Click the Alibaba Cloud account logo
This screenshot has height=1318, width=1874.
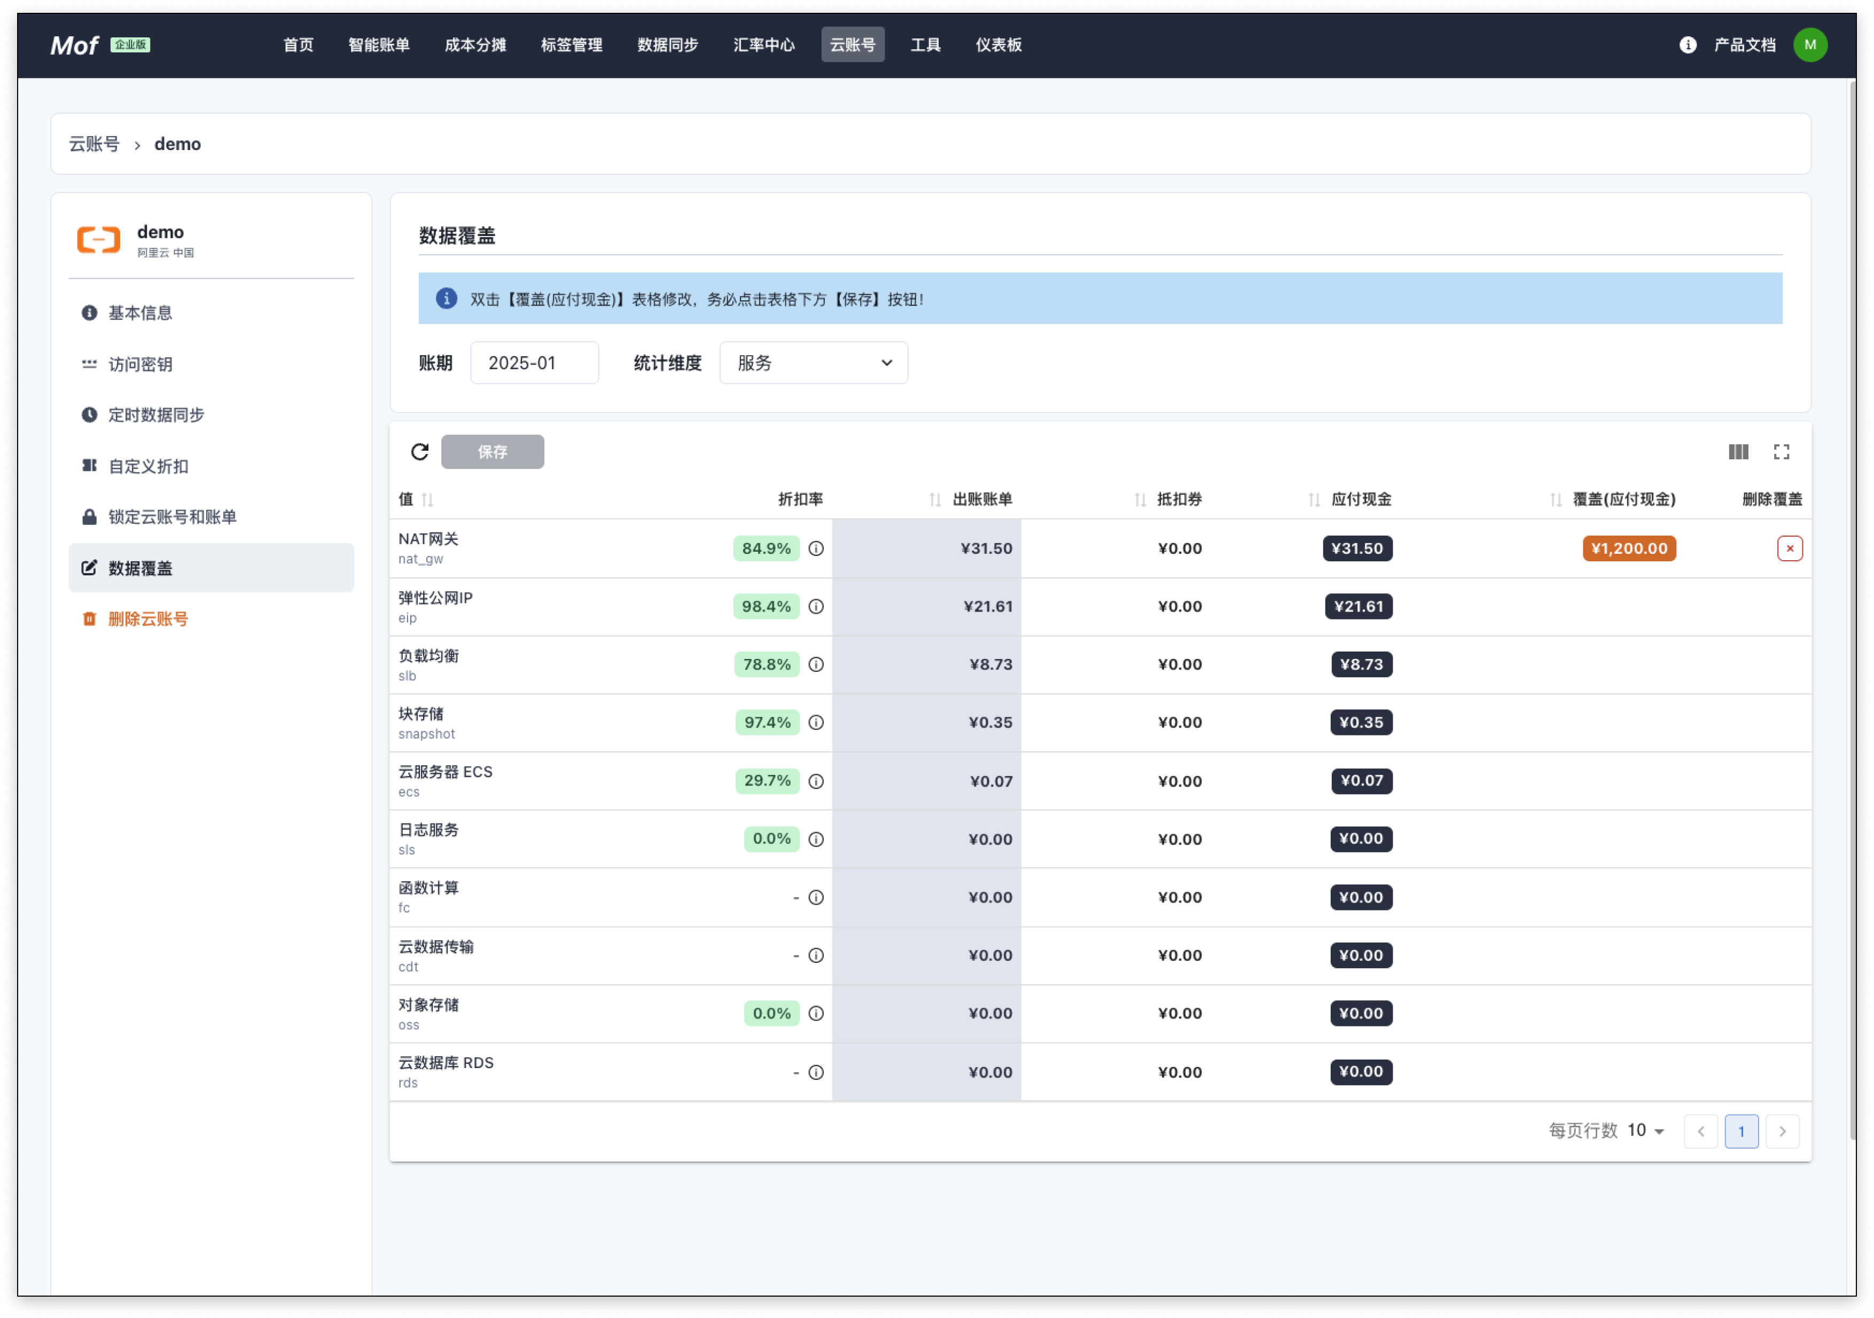pyautogui.click(x=99, y=240)
